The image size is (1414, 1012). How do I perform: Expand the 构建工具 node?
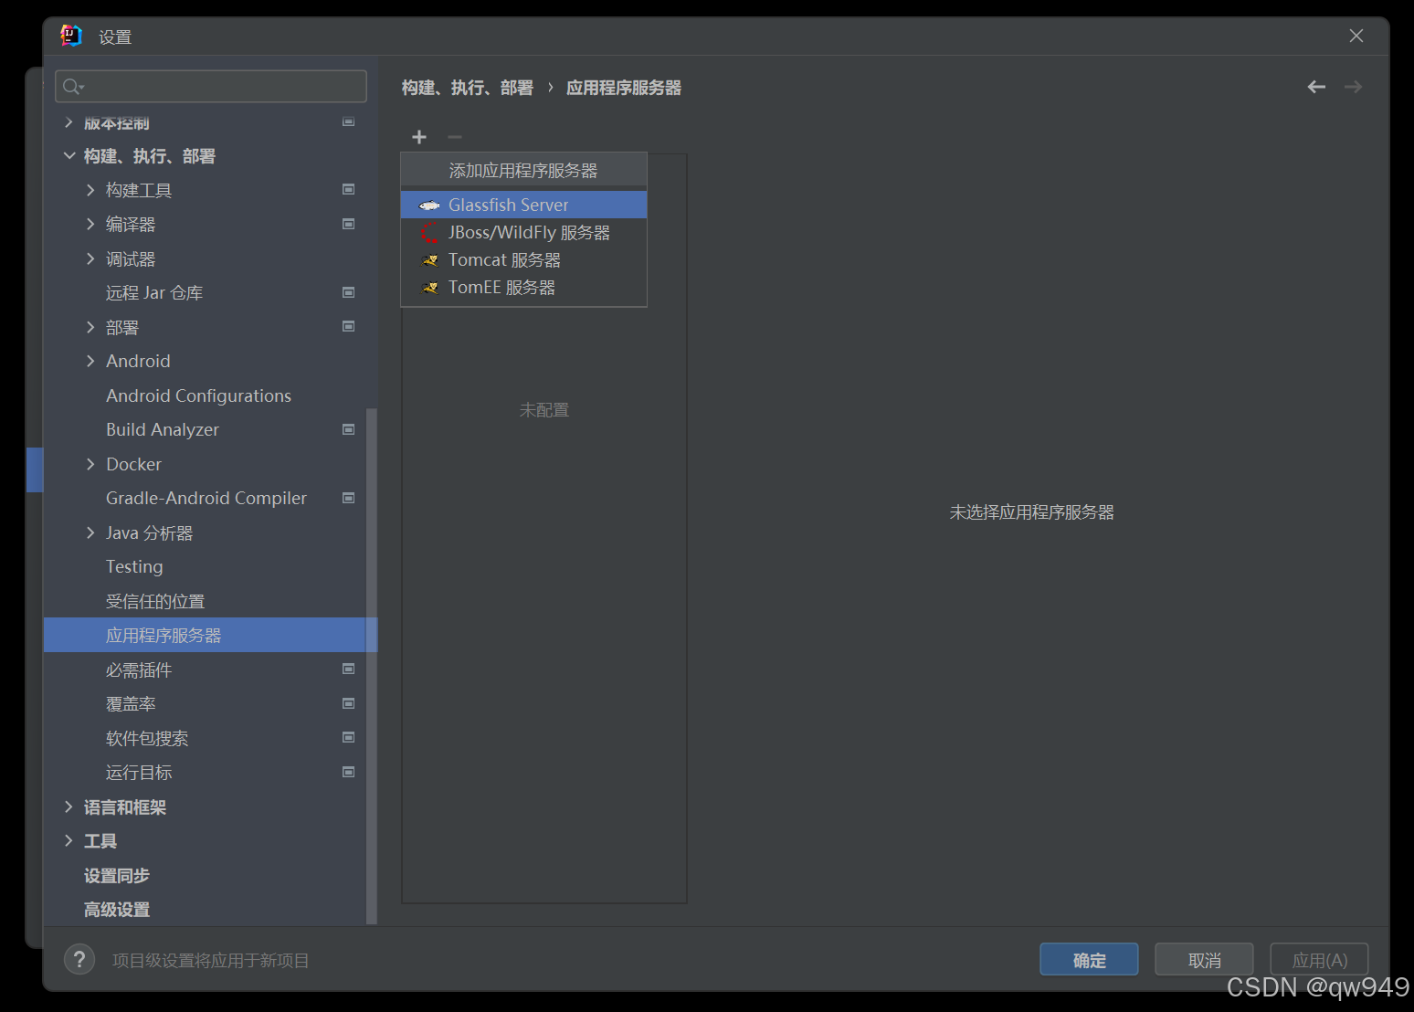90,190
